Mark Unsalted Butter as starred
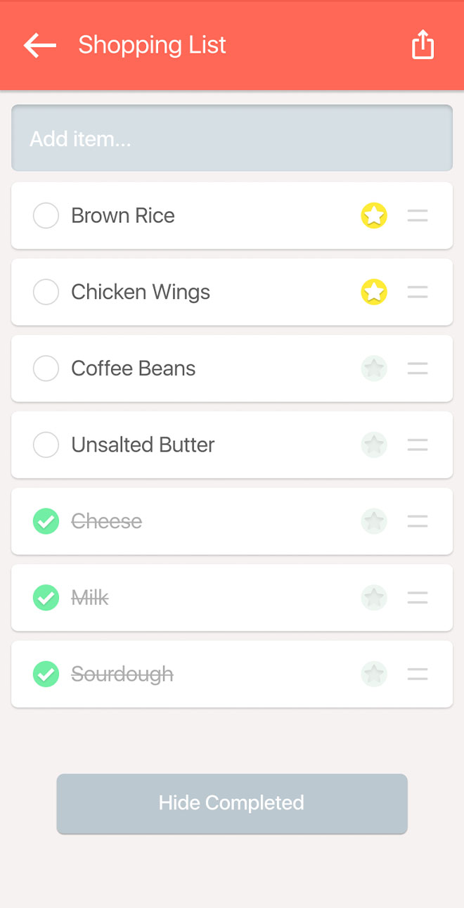The width and height of the screenshot is (464, 908). point(374,445)
